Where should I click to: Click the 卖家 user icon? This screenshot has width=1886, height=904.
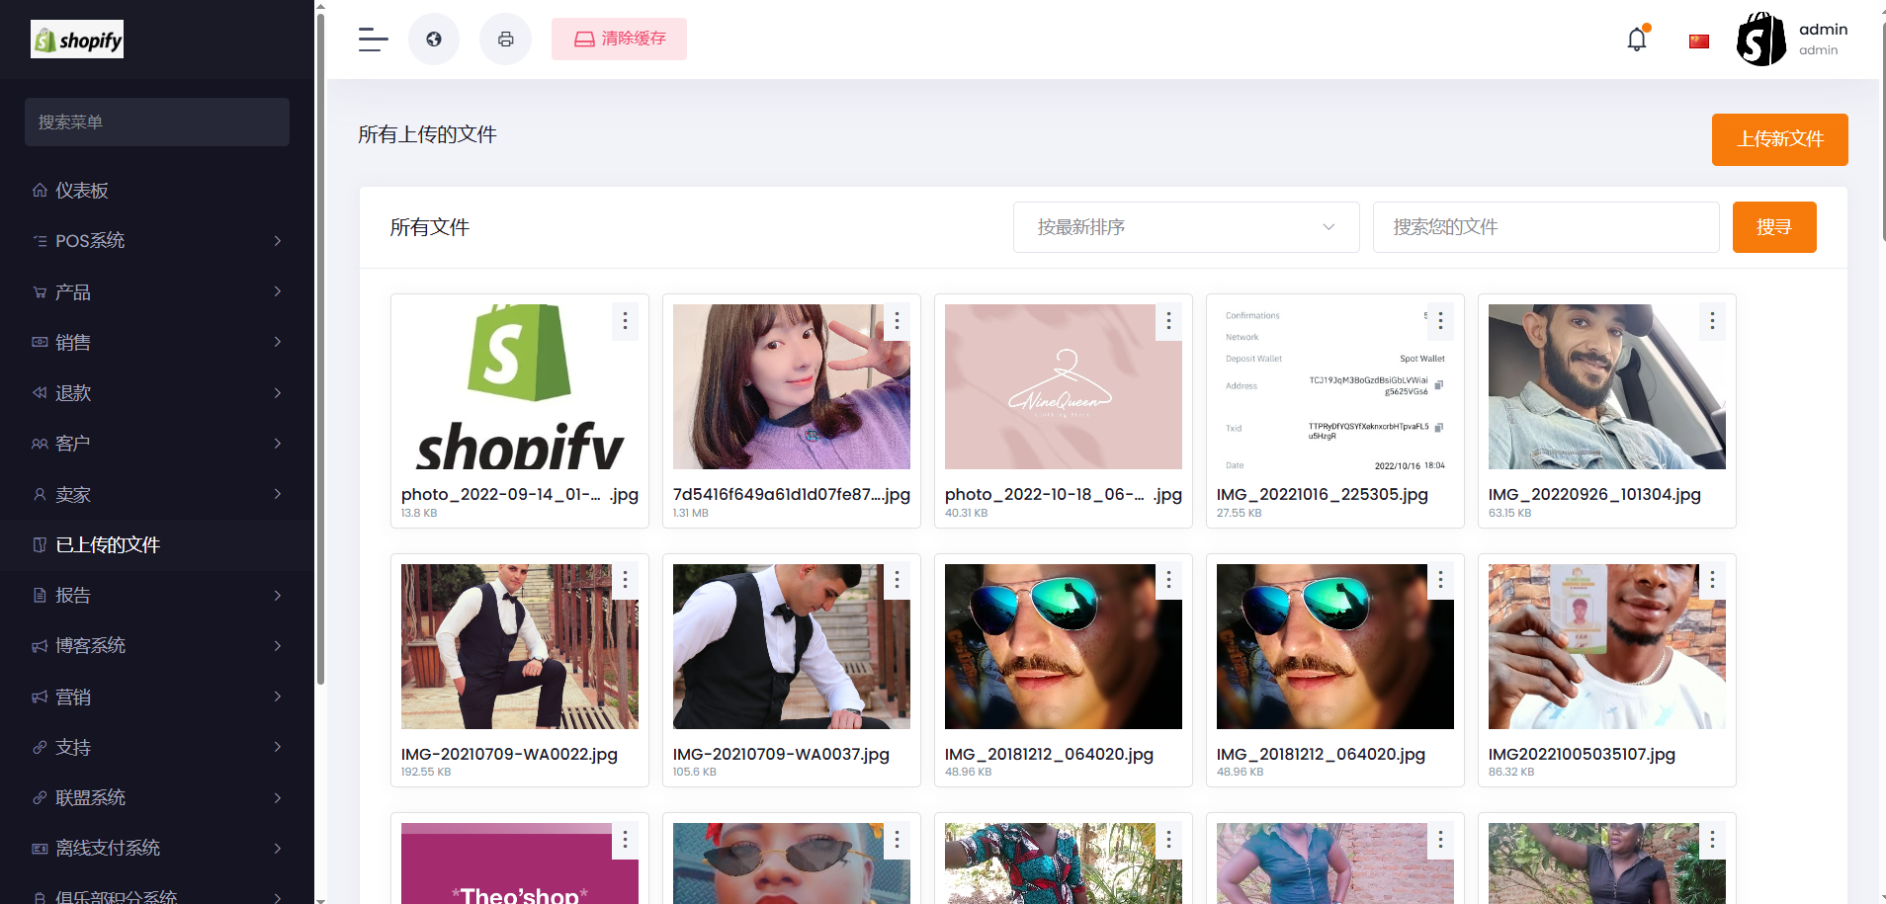coord(40,495)
